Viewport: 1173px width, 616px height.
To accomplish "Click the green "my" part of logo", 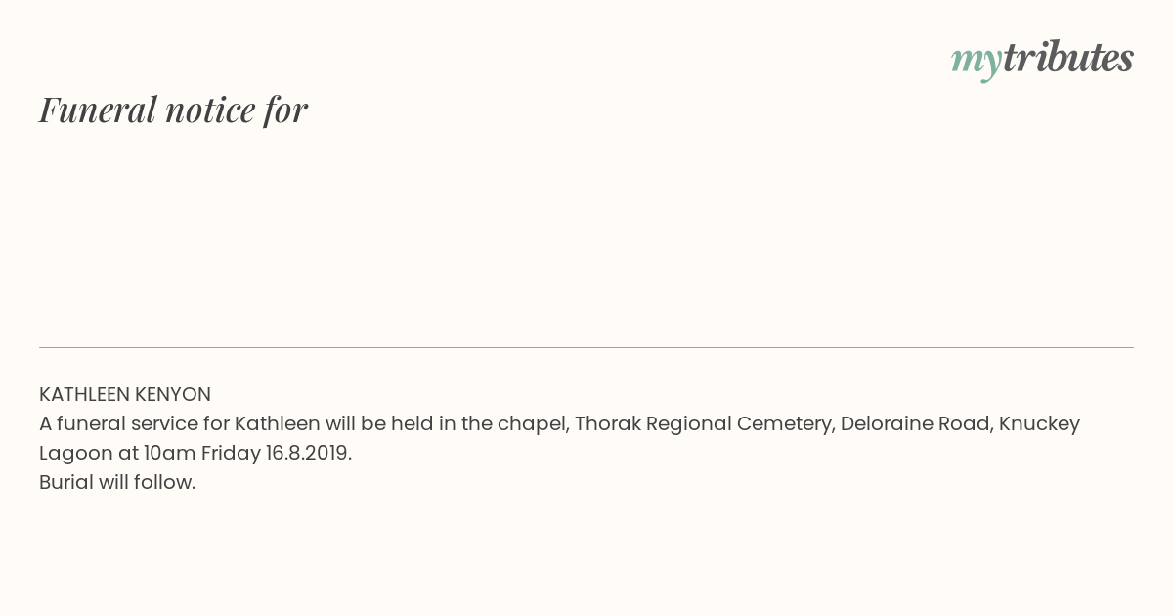I will (976, 61).
